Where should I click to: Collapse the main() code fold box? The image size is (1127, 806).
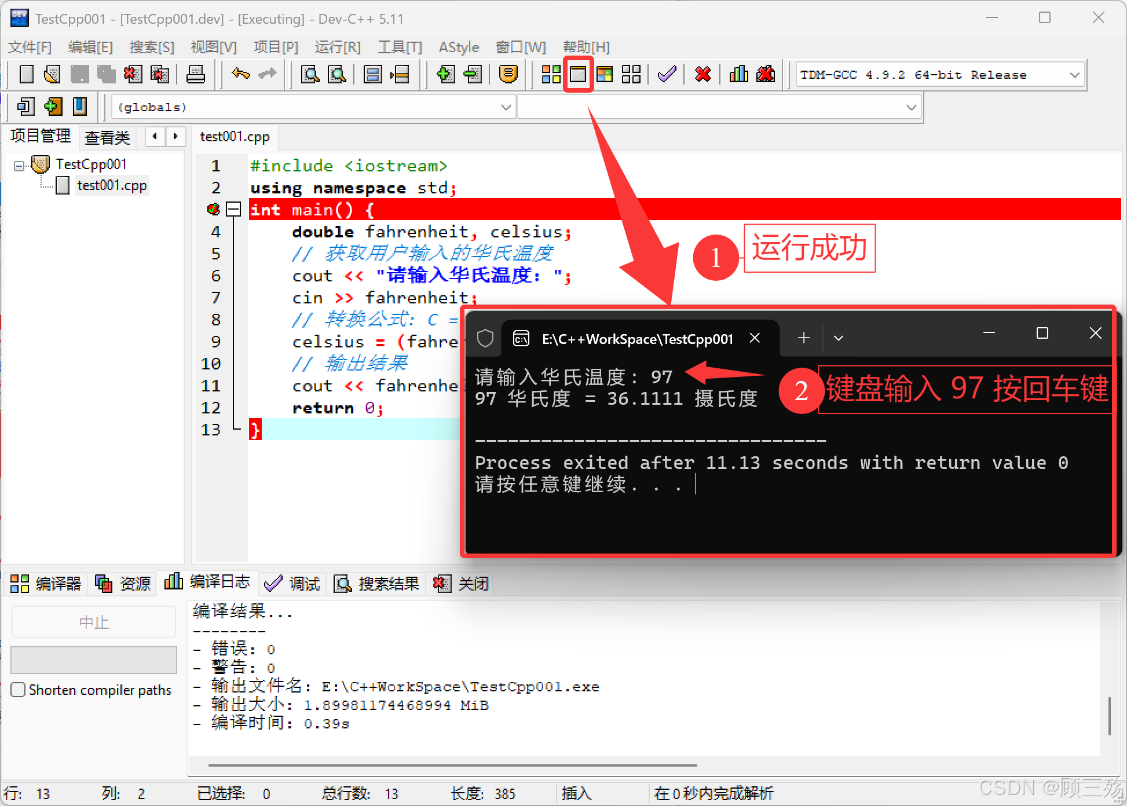tap(233, 209)
